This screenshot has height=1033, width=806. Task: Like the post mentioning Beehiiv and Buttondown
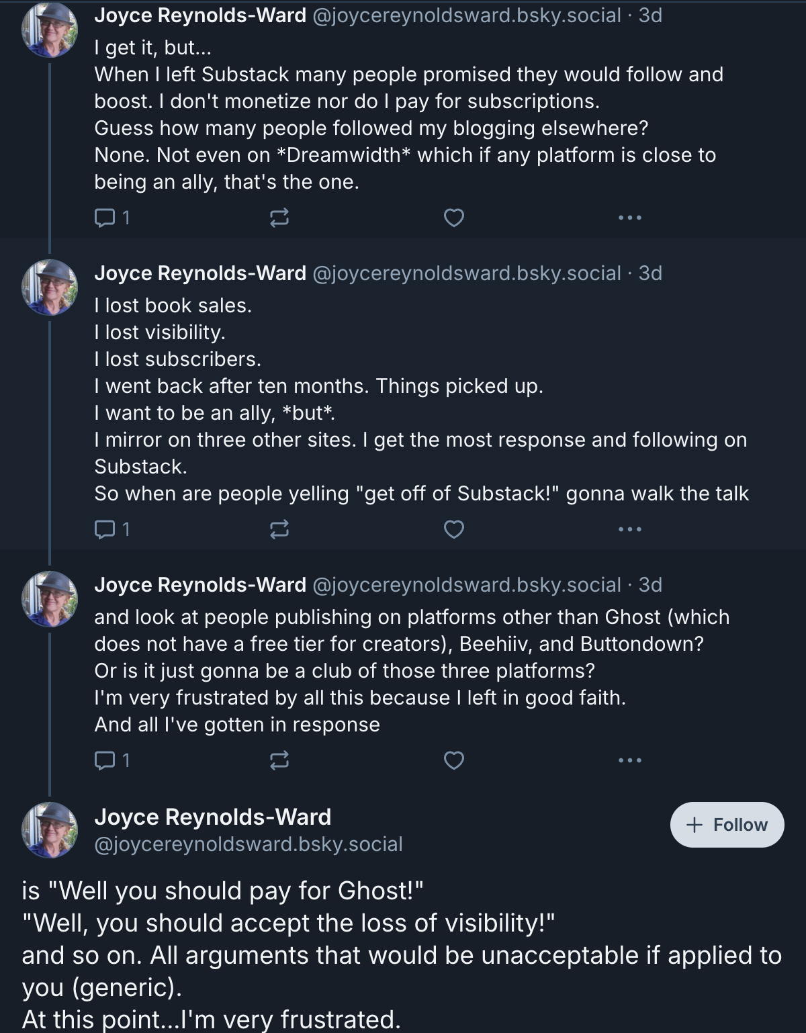454,760
